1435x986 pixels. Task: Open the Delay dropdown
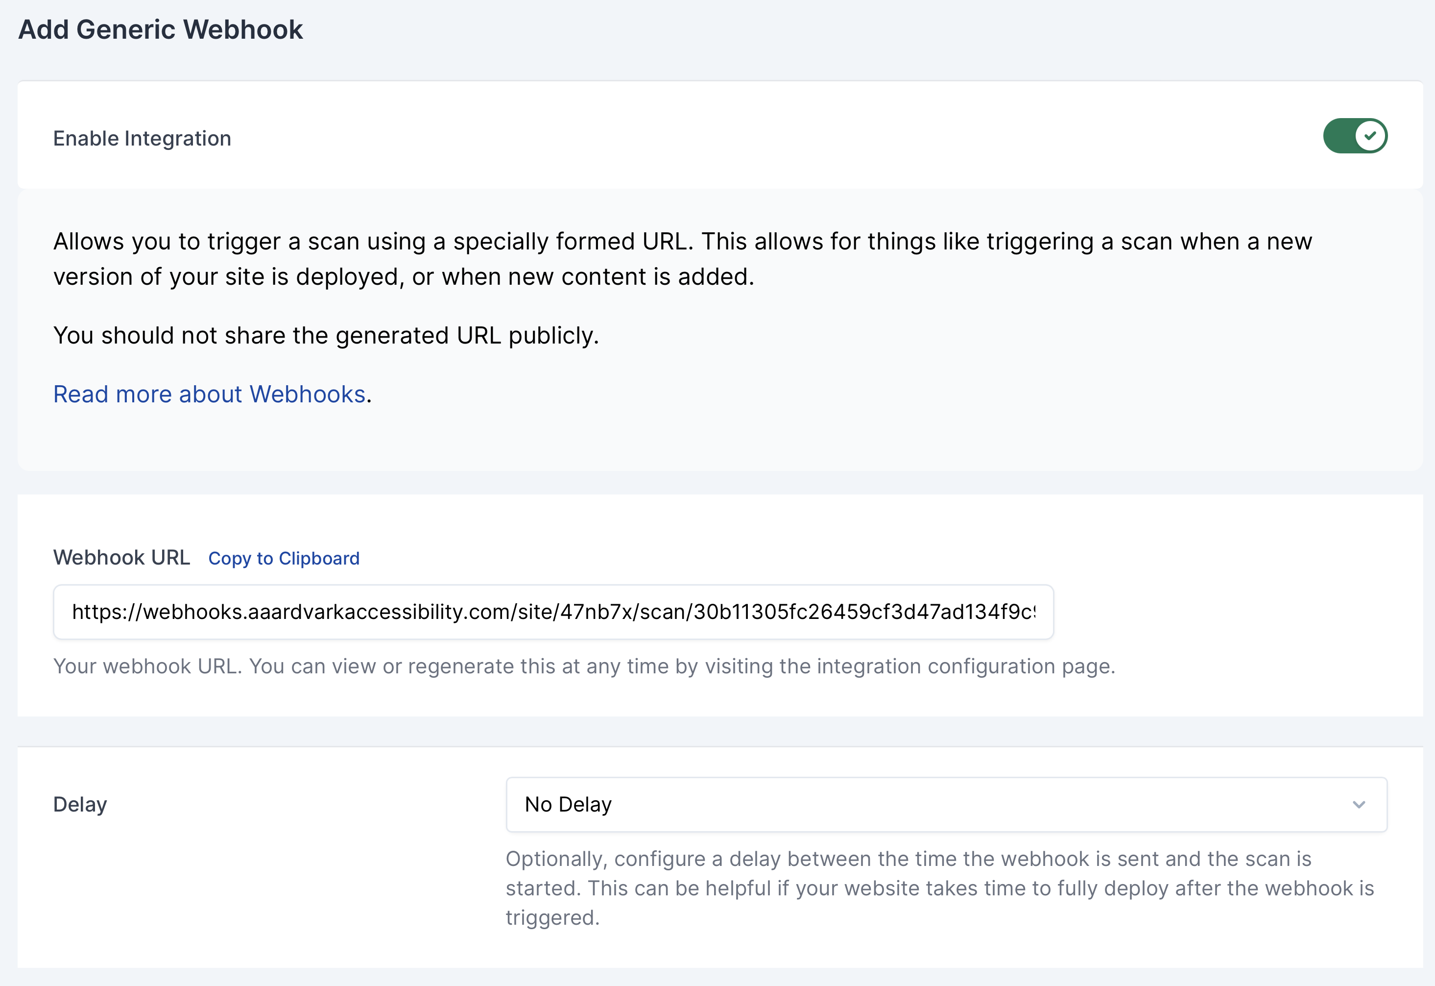946,804
